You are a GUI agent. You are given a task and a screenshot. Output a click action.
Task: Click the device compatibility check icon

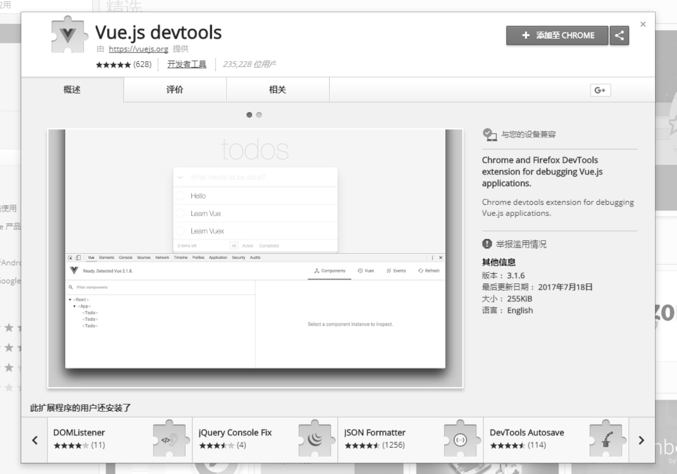[x=489, y=134]
